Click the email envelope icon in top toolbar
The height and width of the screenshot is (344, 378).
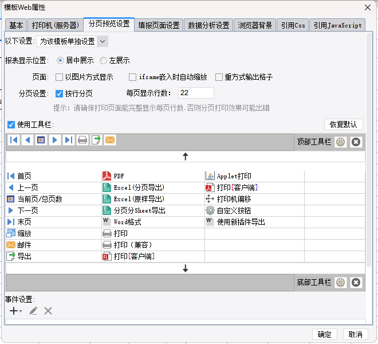(x=110, y=140)
